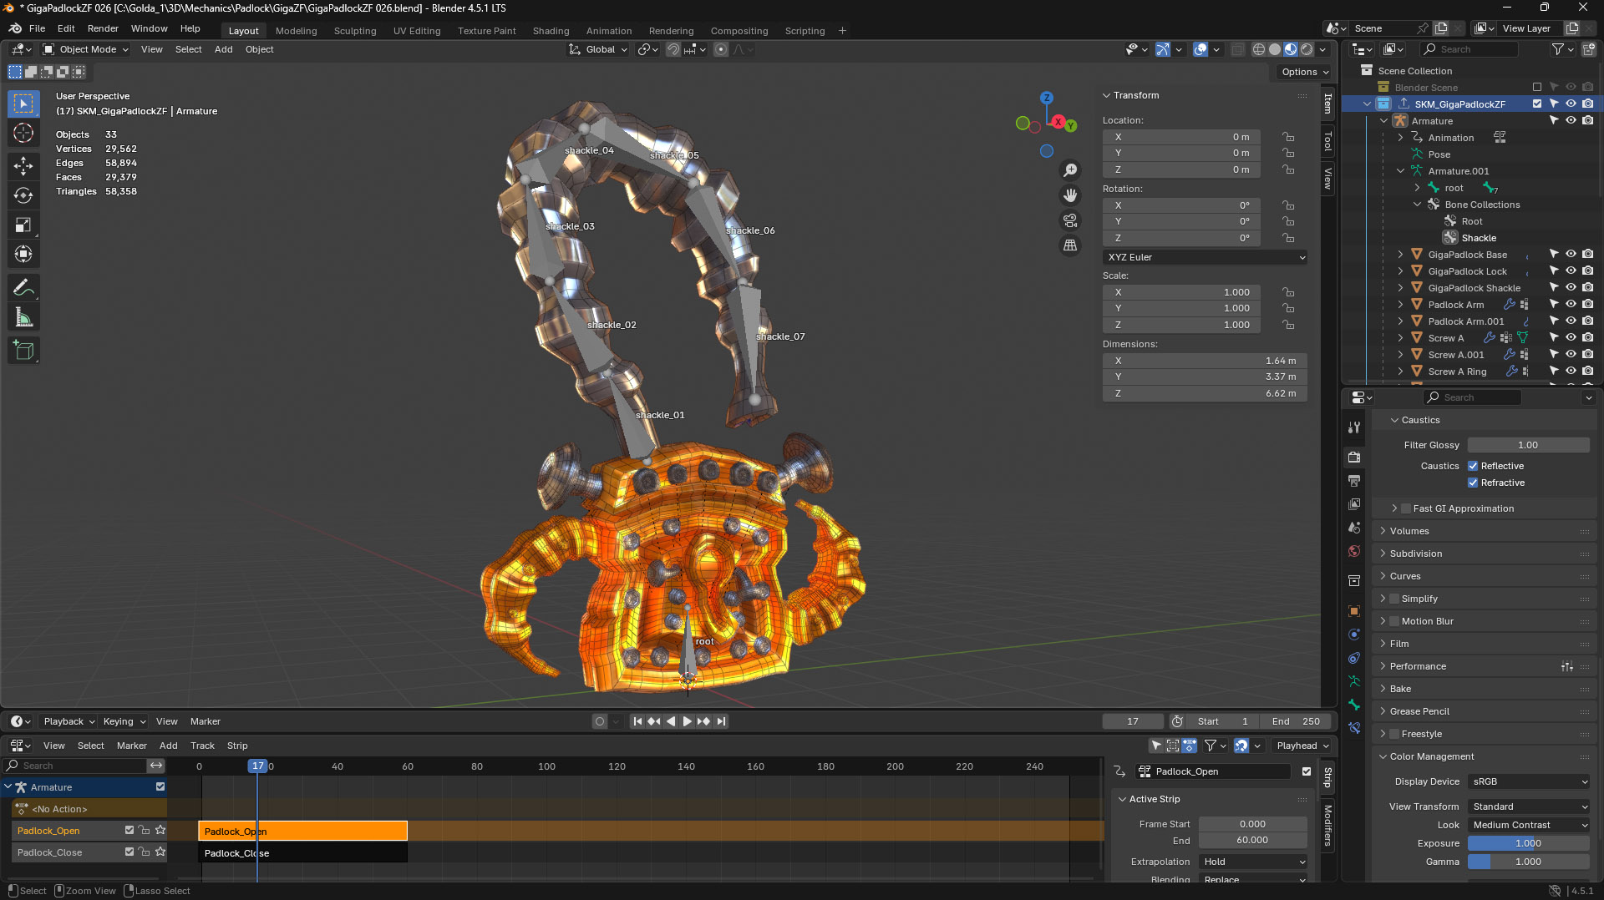Open the Options popover in viewport header
The image size is (1604, 900).
pyautogui.click(x=1303, y=72)
